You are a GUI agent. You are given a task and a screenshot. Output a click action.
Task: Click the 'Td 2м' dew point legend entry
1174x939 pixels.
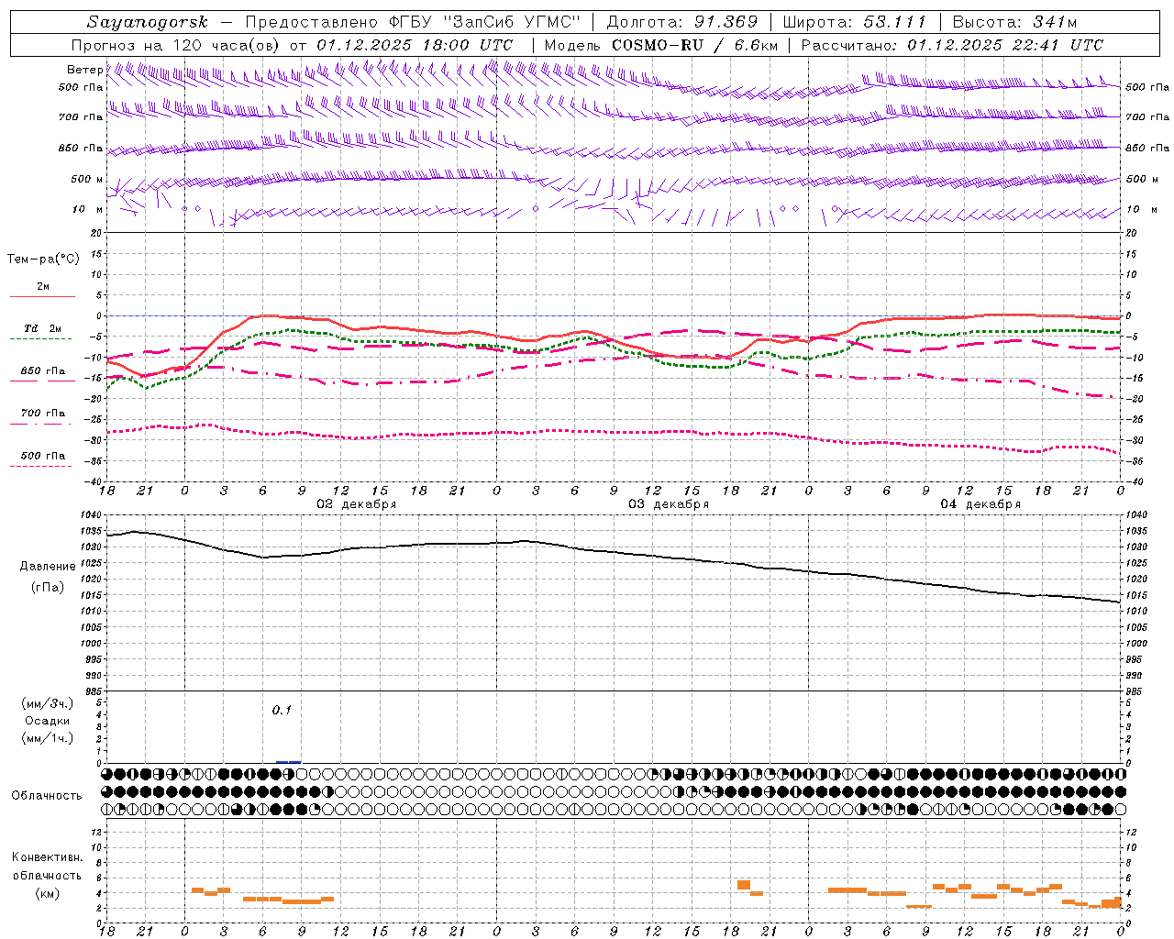[43, 328]
